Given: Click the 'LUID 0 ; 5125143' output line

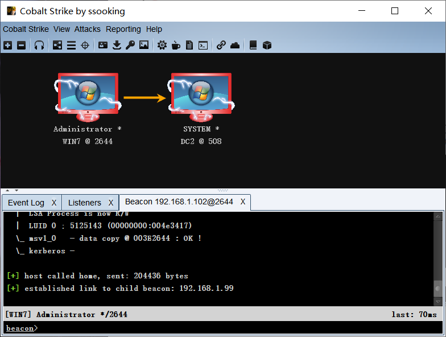Looking at the screenshot, I should coord(104,225).
